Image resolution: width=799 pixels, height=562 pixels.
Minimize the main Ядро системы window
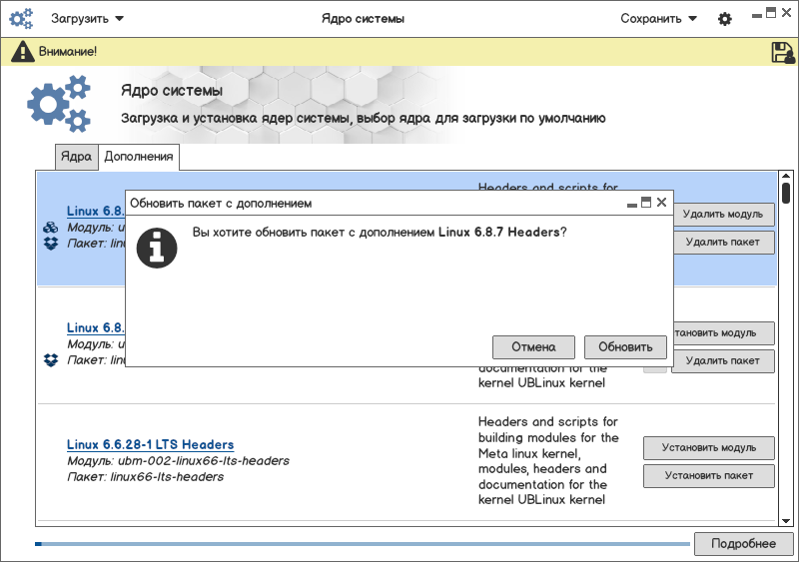[757, 16]
